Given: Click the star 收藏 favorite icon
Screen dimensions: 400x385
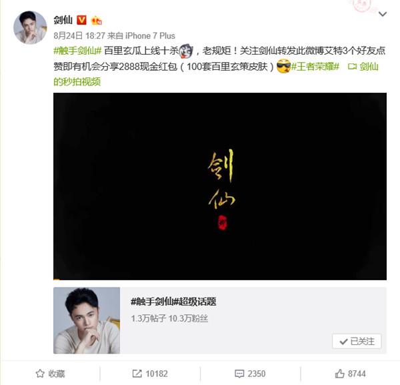Looking at the screenshot, I should [x=40, y=374].
